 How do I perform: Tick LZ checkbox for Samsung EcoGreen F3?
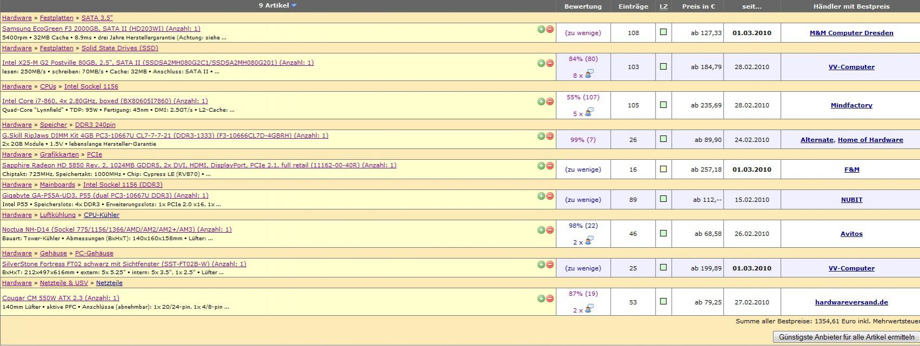coord(663,32)
